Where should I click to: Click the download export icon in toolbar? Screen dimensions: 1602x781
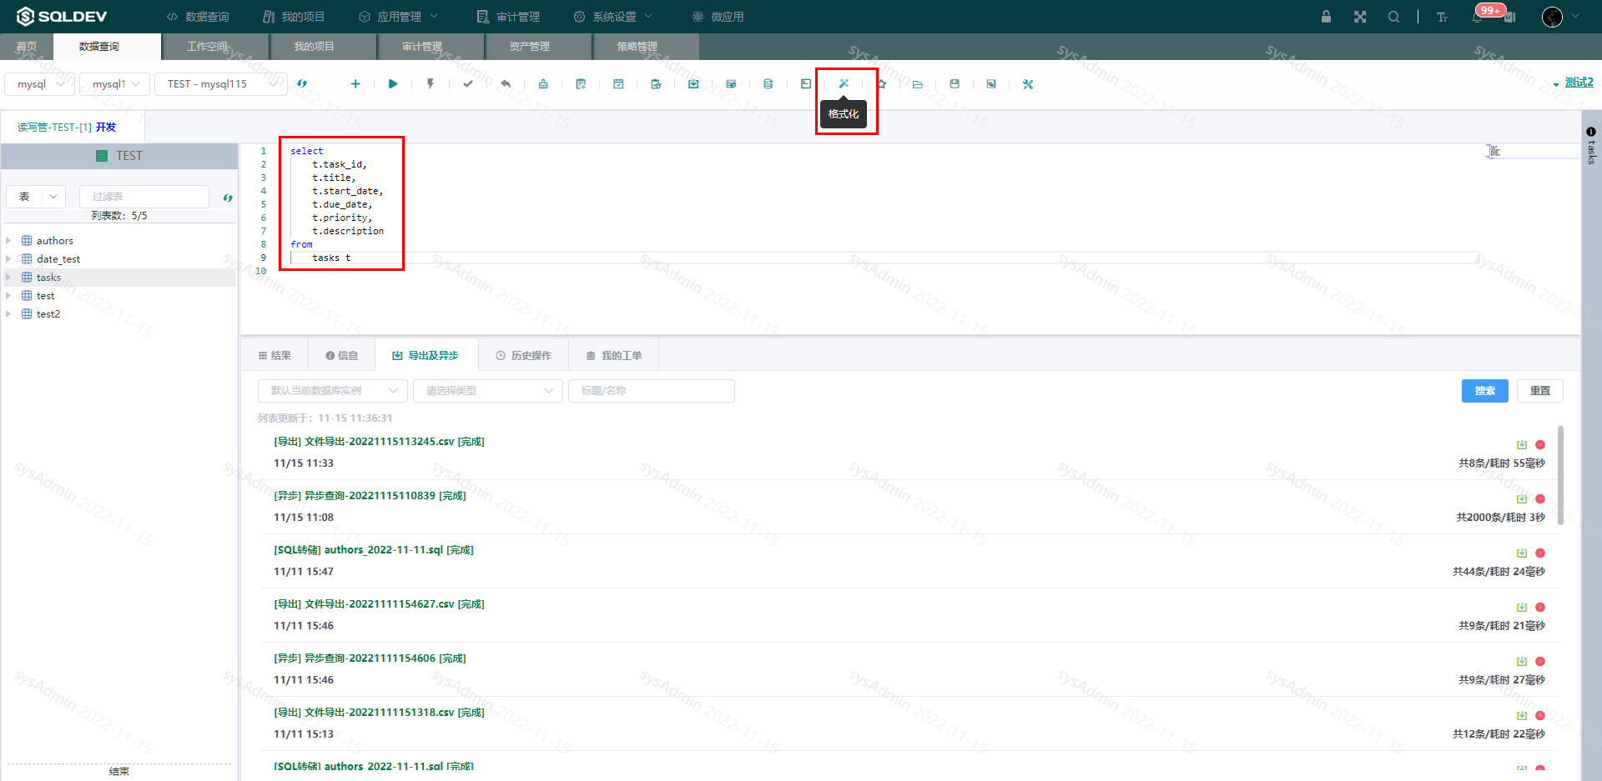tap(693, 84)
